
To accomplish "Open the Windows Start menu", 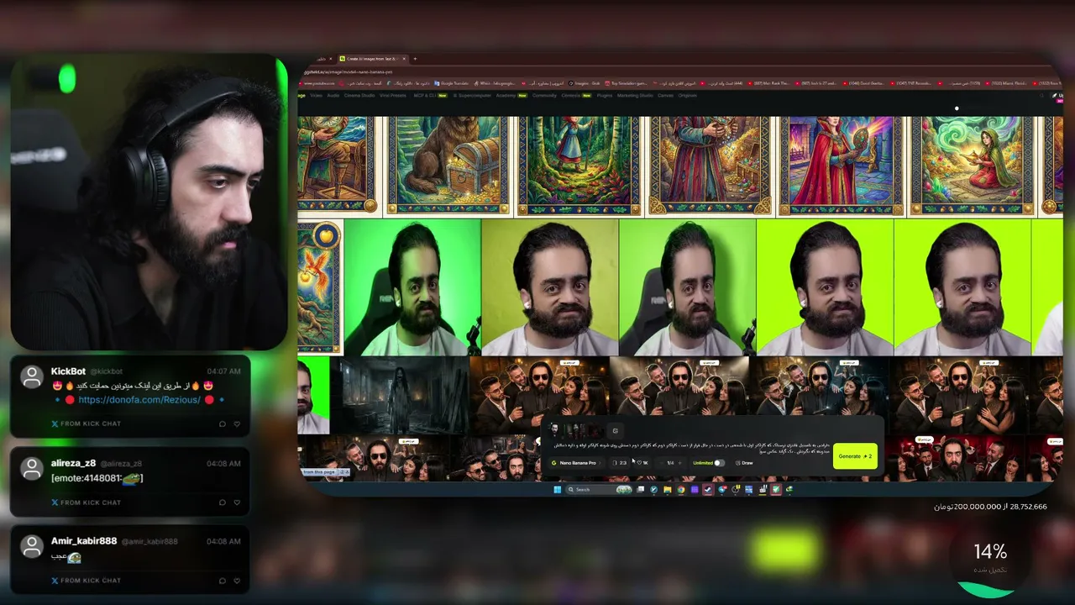I will [x=557, y=490].
